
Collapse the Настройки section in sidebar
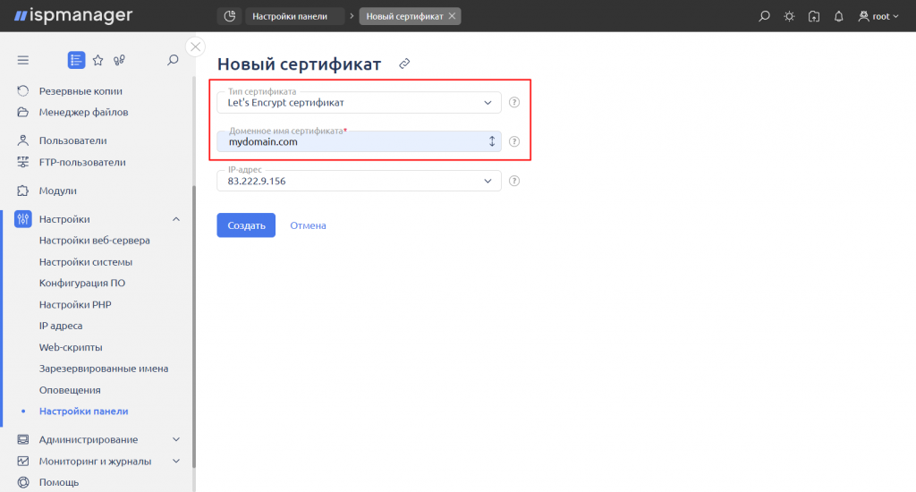(176, 219)
